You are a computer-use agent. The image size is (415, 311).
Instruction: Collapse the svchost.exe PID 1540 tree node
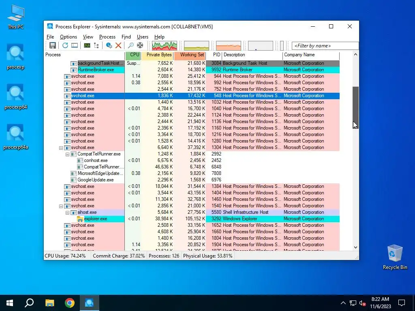pyautogui.click(x=61, y=206)
